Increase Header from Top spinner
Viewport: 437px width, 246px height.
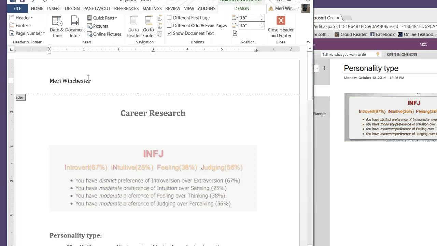(x=262, y=16)
